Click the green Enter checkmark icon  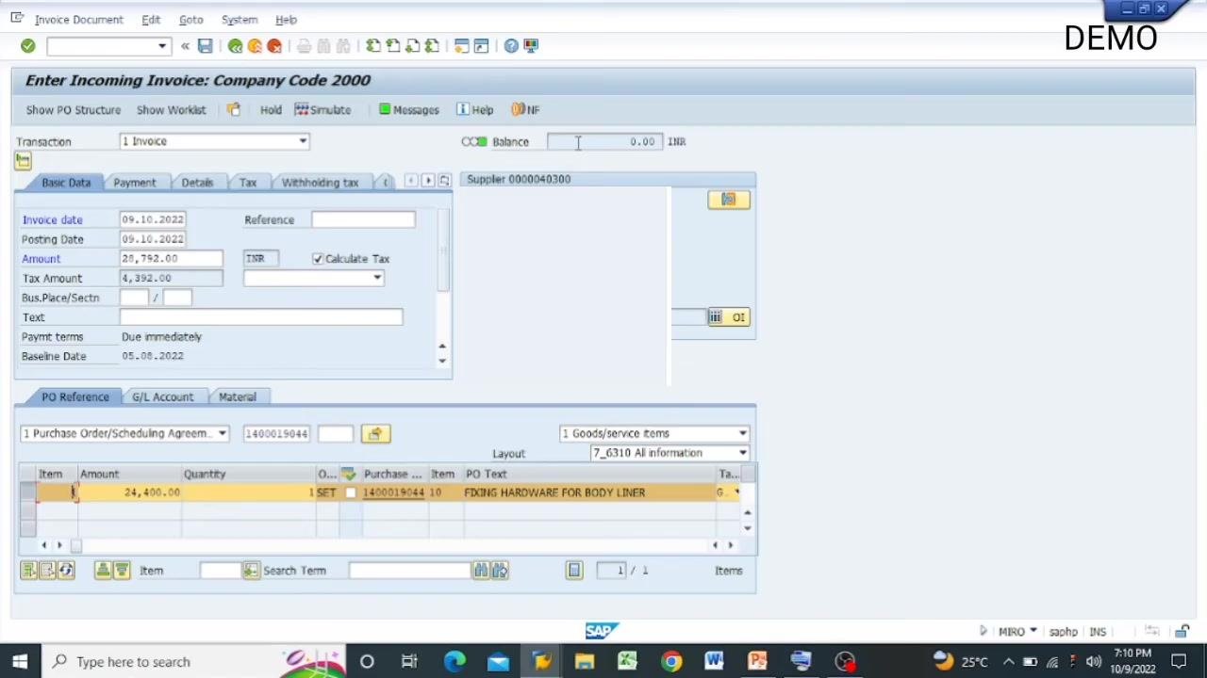pyautogui.click(x=27, y=46)
